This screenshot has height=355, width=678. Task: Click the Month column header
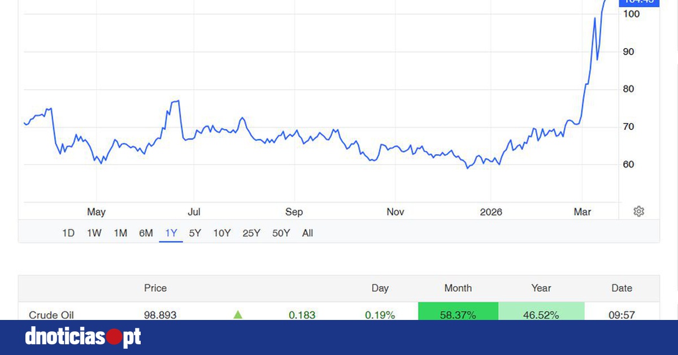pos(458,288)
